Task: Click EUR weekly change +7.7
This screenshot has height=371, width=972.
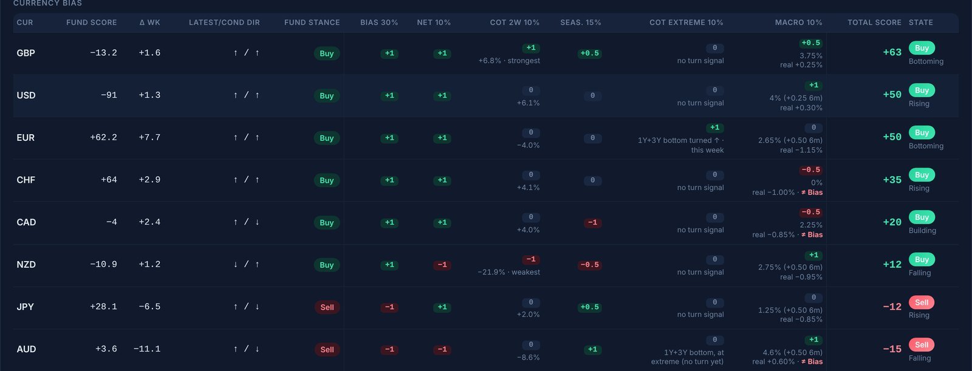Action: click(149, 138)
